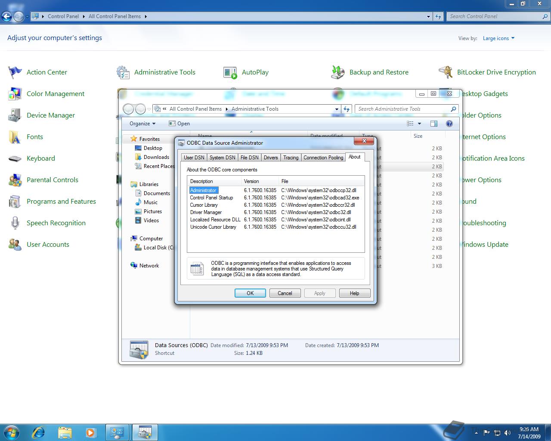Switch to the User DSN tab
The image size is (551, 441).
[194, 158]
